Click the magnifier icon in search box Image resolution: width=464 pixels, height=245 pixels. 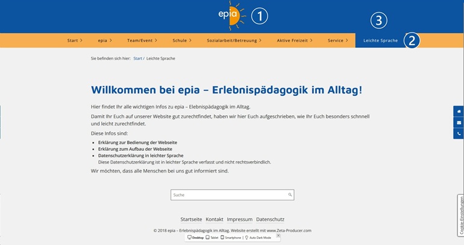coord(290,195)
